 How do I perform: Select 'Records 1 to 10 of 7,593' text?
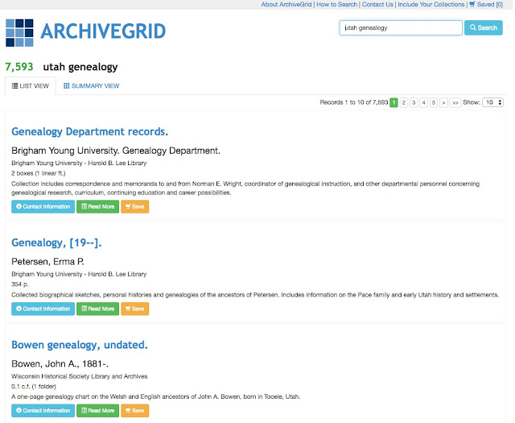pos(354,102)
